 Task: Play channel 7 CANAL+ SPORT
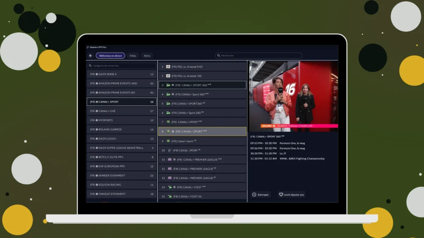[202, 122]
